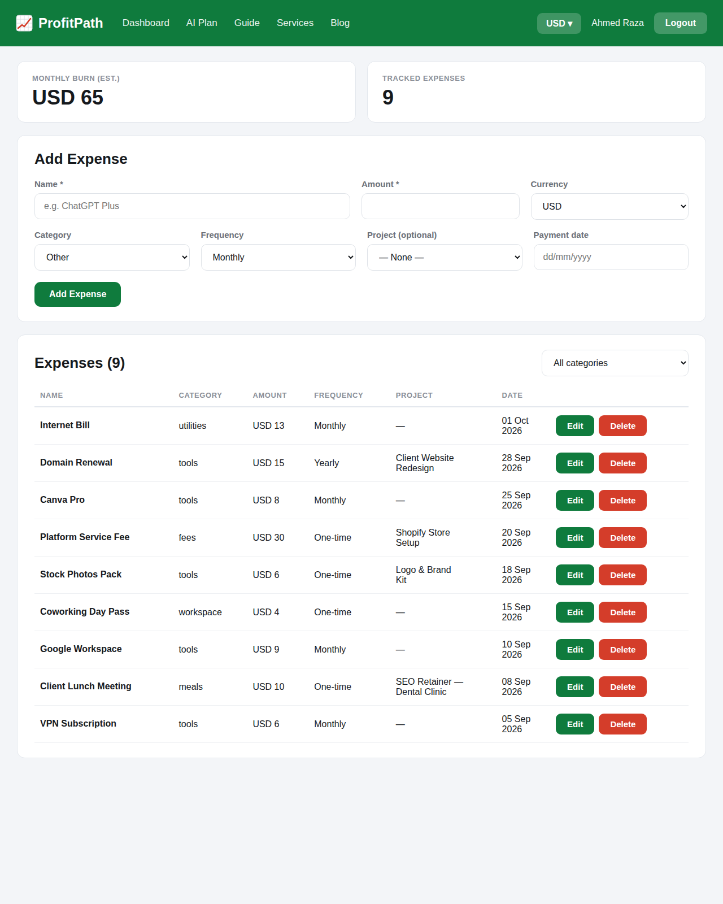This screenshot has width=723, height=904.
Task: Go to the Dashboard nav item
Action: point(146,23)
